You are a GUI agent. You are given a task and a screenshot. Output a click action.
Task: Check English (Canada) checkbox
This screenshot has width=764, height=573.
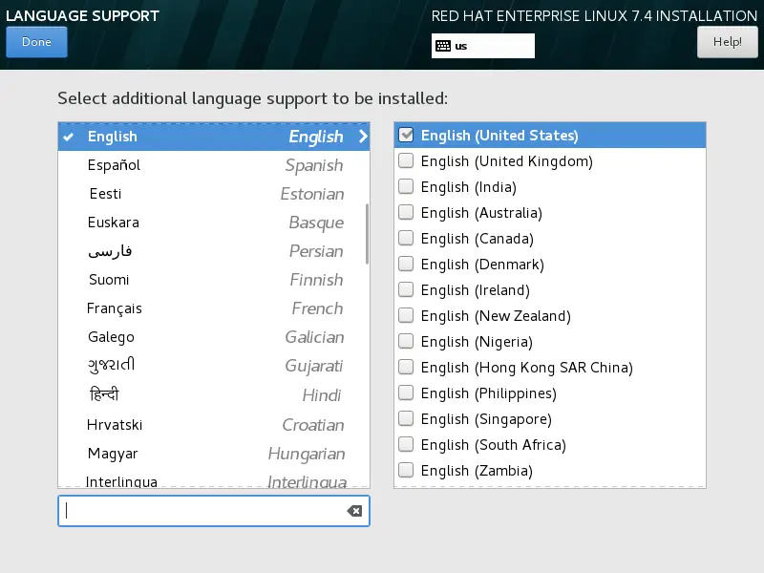[x=406, y=238]
